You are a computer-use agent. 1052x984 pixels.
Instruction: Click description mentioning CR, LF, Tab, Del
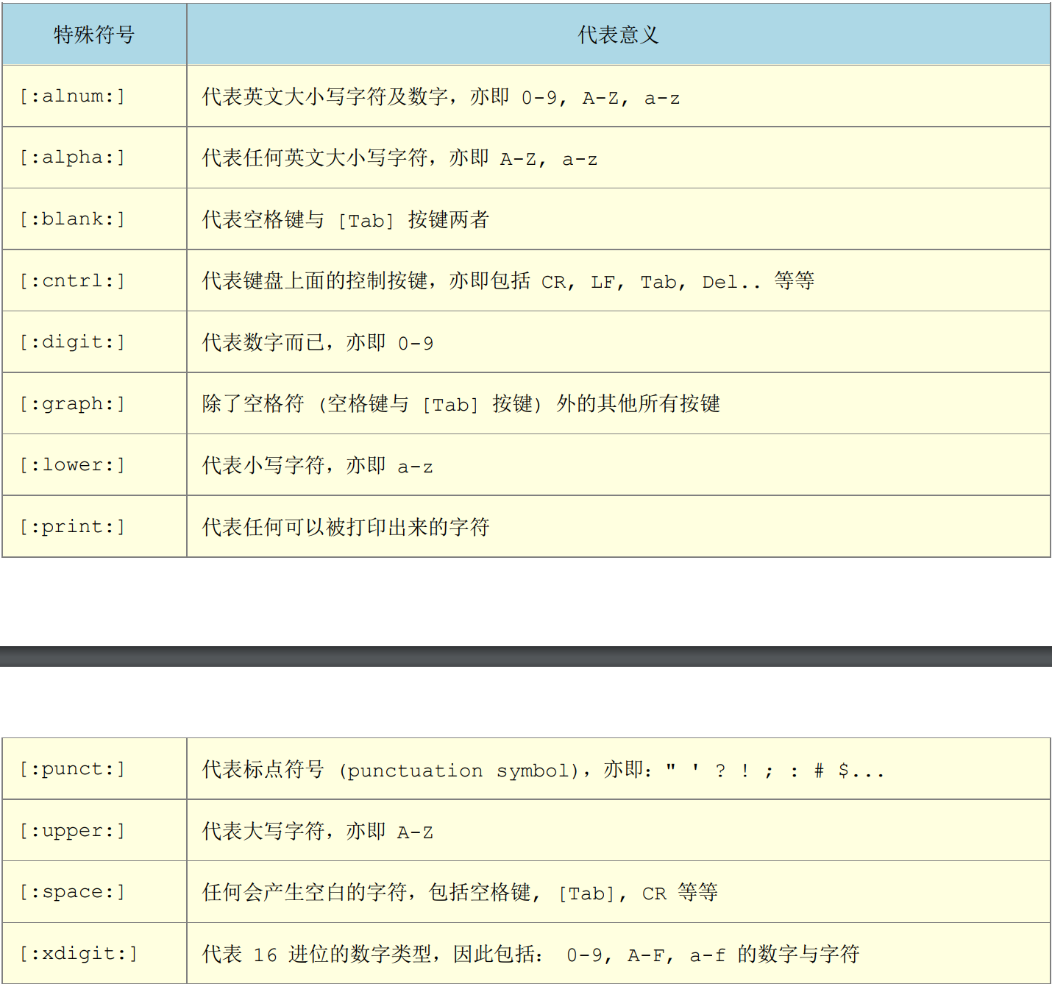pos(619,280)
